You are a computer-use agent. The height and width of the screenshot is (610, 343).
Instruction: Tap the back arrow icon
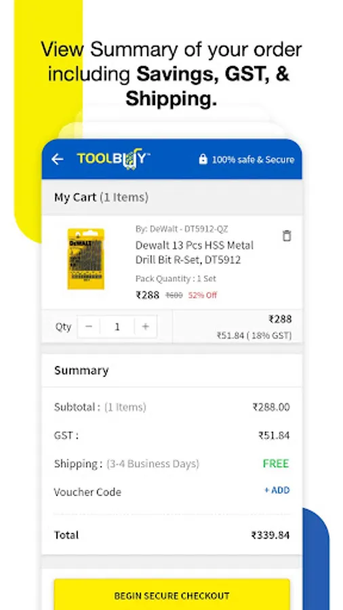[x=58, y=159]
